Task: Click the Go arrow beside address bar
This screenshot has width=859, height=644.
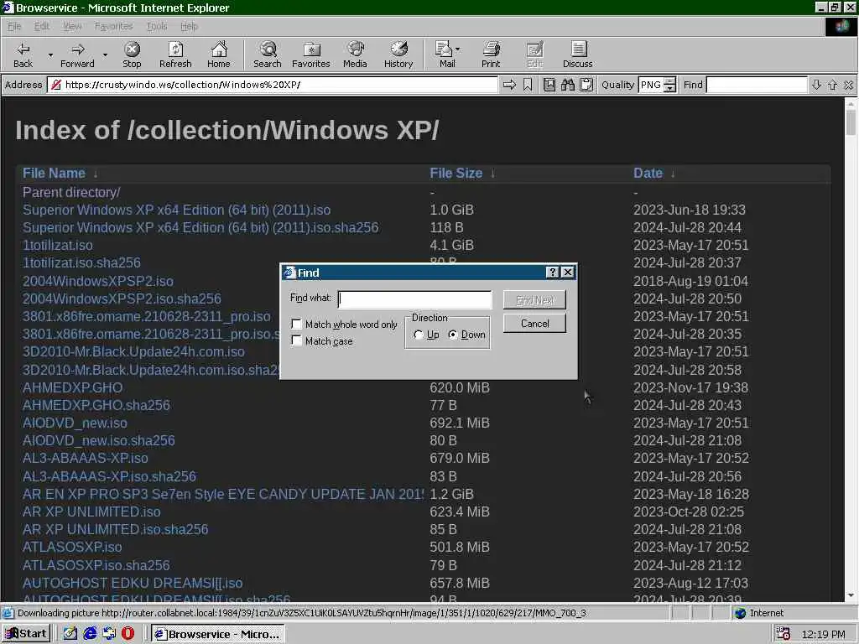Action: [x=509, y=85]
